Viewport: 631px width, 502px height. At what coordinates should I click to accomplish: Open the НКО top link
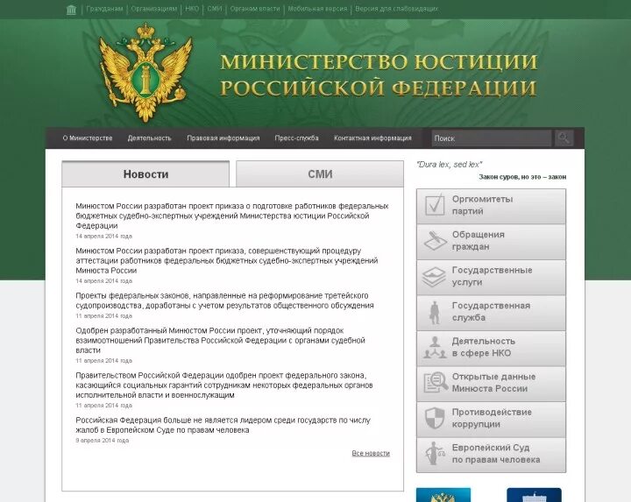(192, 9)
